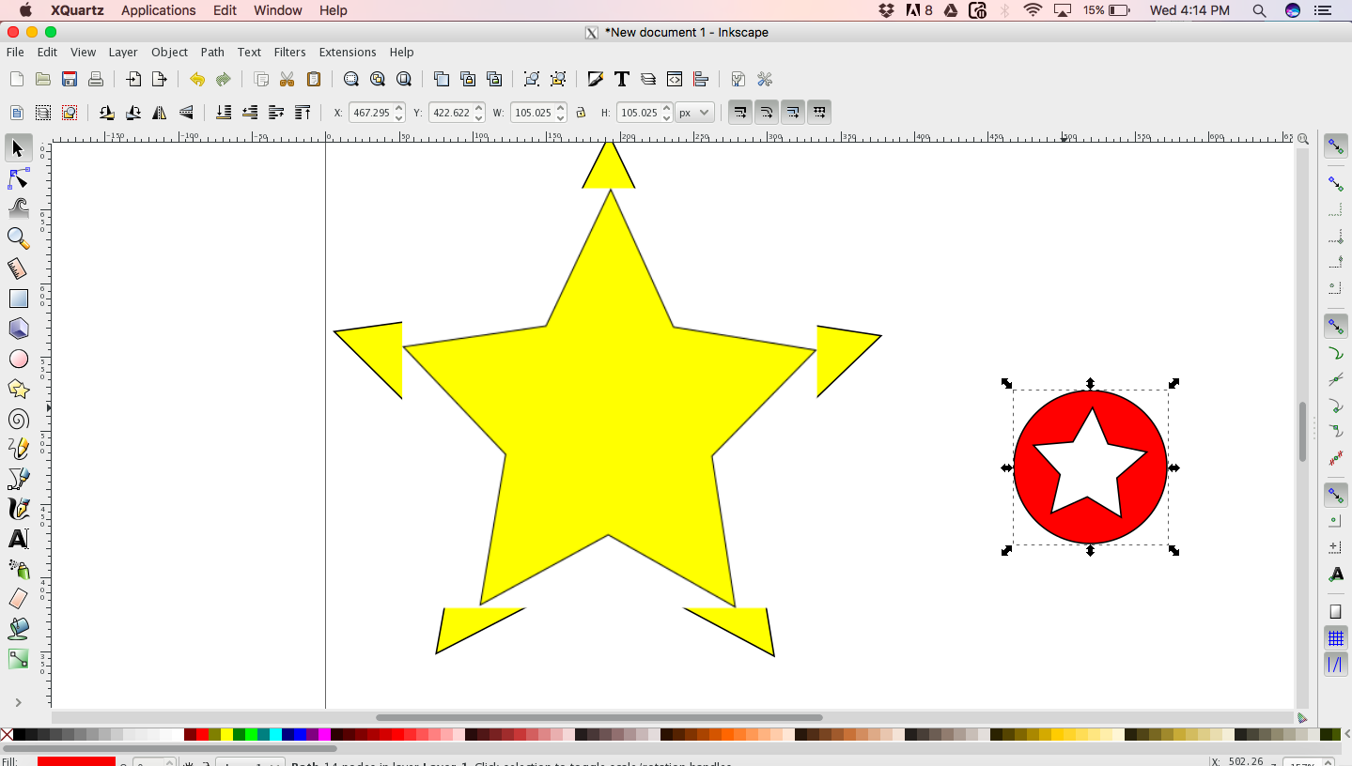Screen dimensions: 1352x766
Task: Open the Align and Distribute icon
Action: [x=700, y=79]
